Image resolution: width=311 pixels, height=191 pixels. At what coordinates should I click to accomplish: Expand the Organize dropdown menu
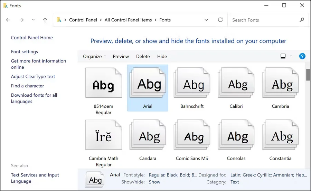click(94, 56)
